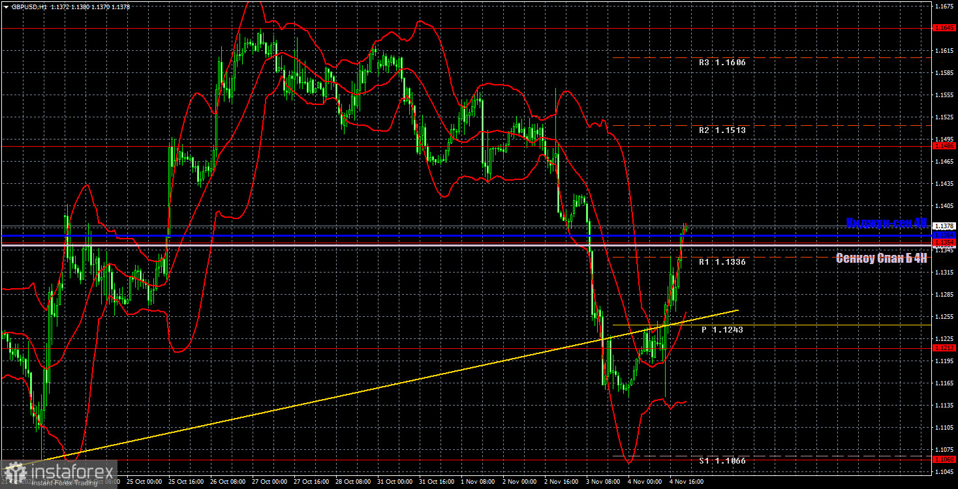Click the R2 1.1513 pivot label
Viewport: 958px width, 489px height.
pos(722,130)
